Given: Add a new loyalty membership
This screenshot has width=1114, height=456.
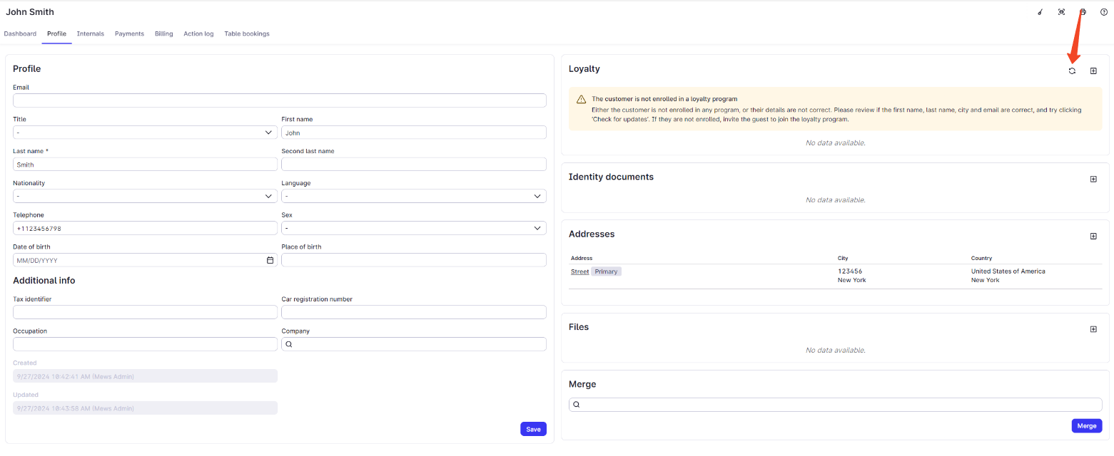Looking at the screenshot, I should (x=1093, y=71).
